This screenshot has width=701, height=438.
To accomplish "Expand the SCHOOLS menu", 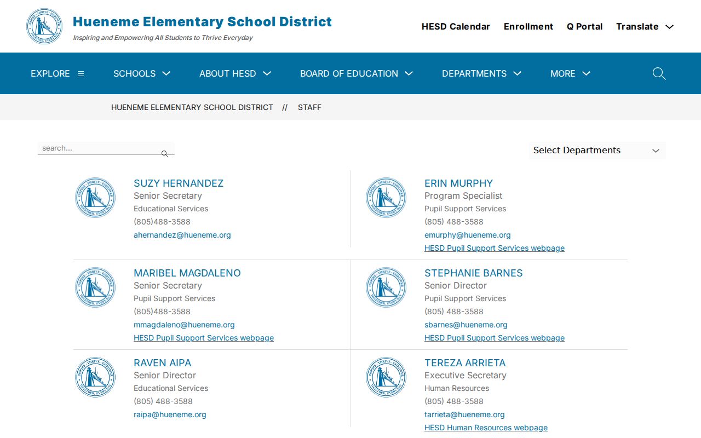I will point(142,73).
